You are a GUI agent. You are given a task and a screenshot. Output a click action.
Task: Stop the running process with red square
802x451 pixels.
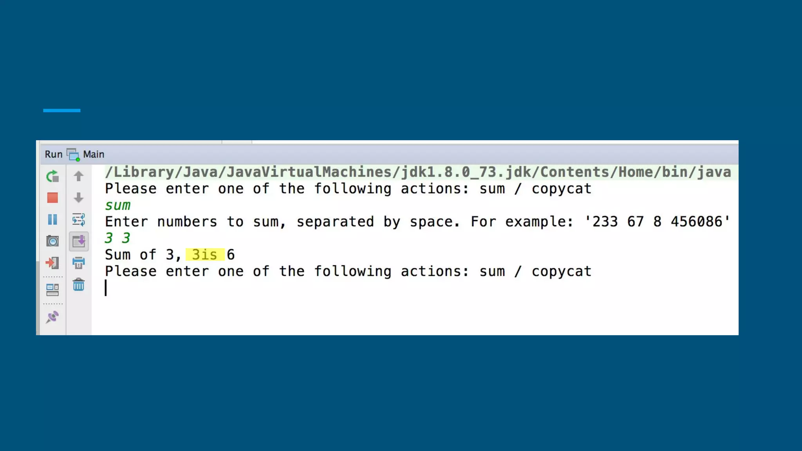(52, 198)
